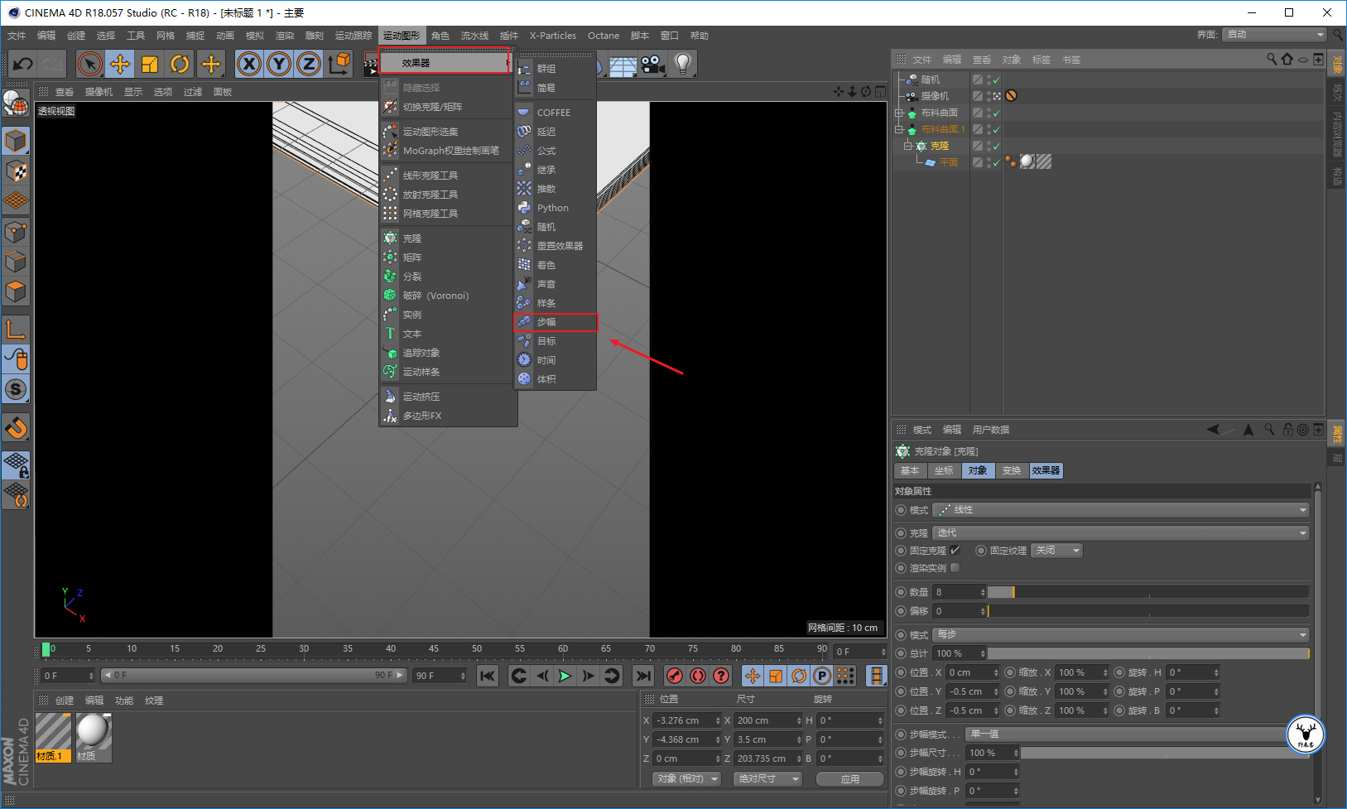
Task: Click the 数量 slider bar
Action: 1148,592
